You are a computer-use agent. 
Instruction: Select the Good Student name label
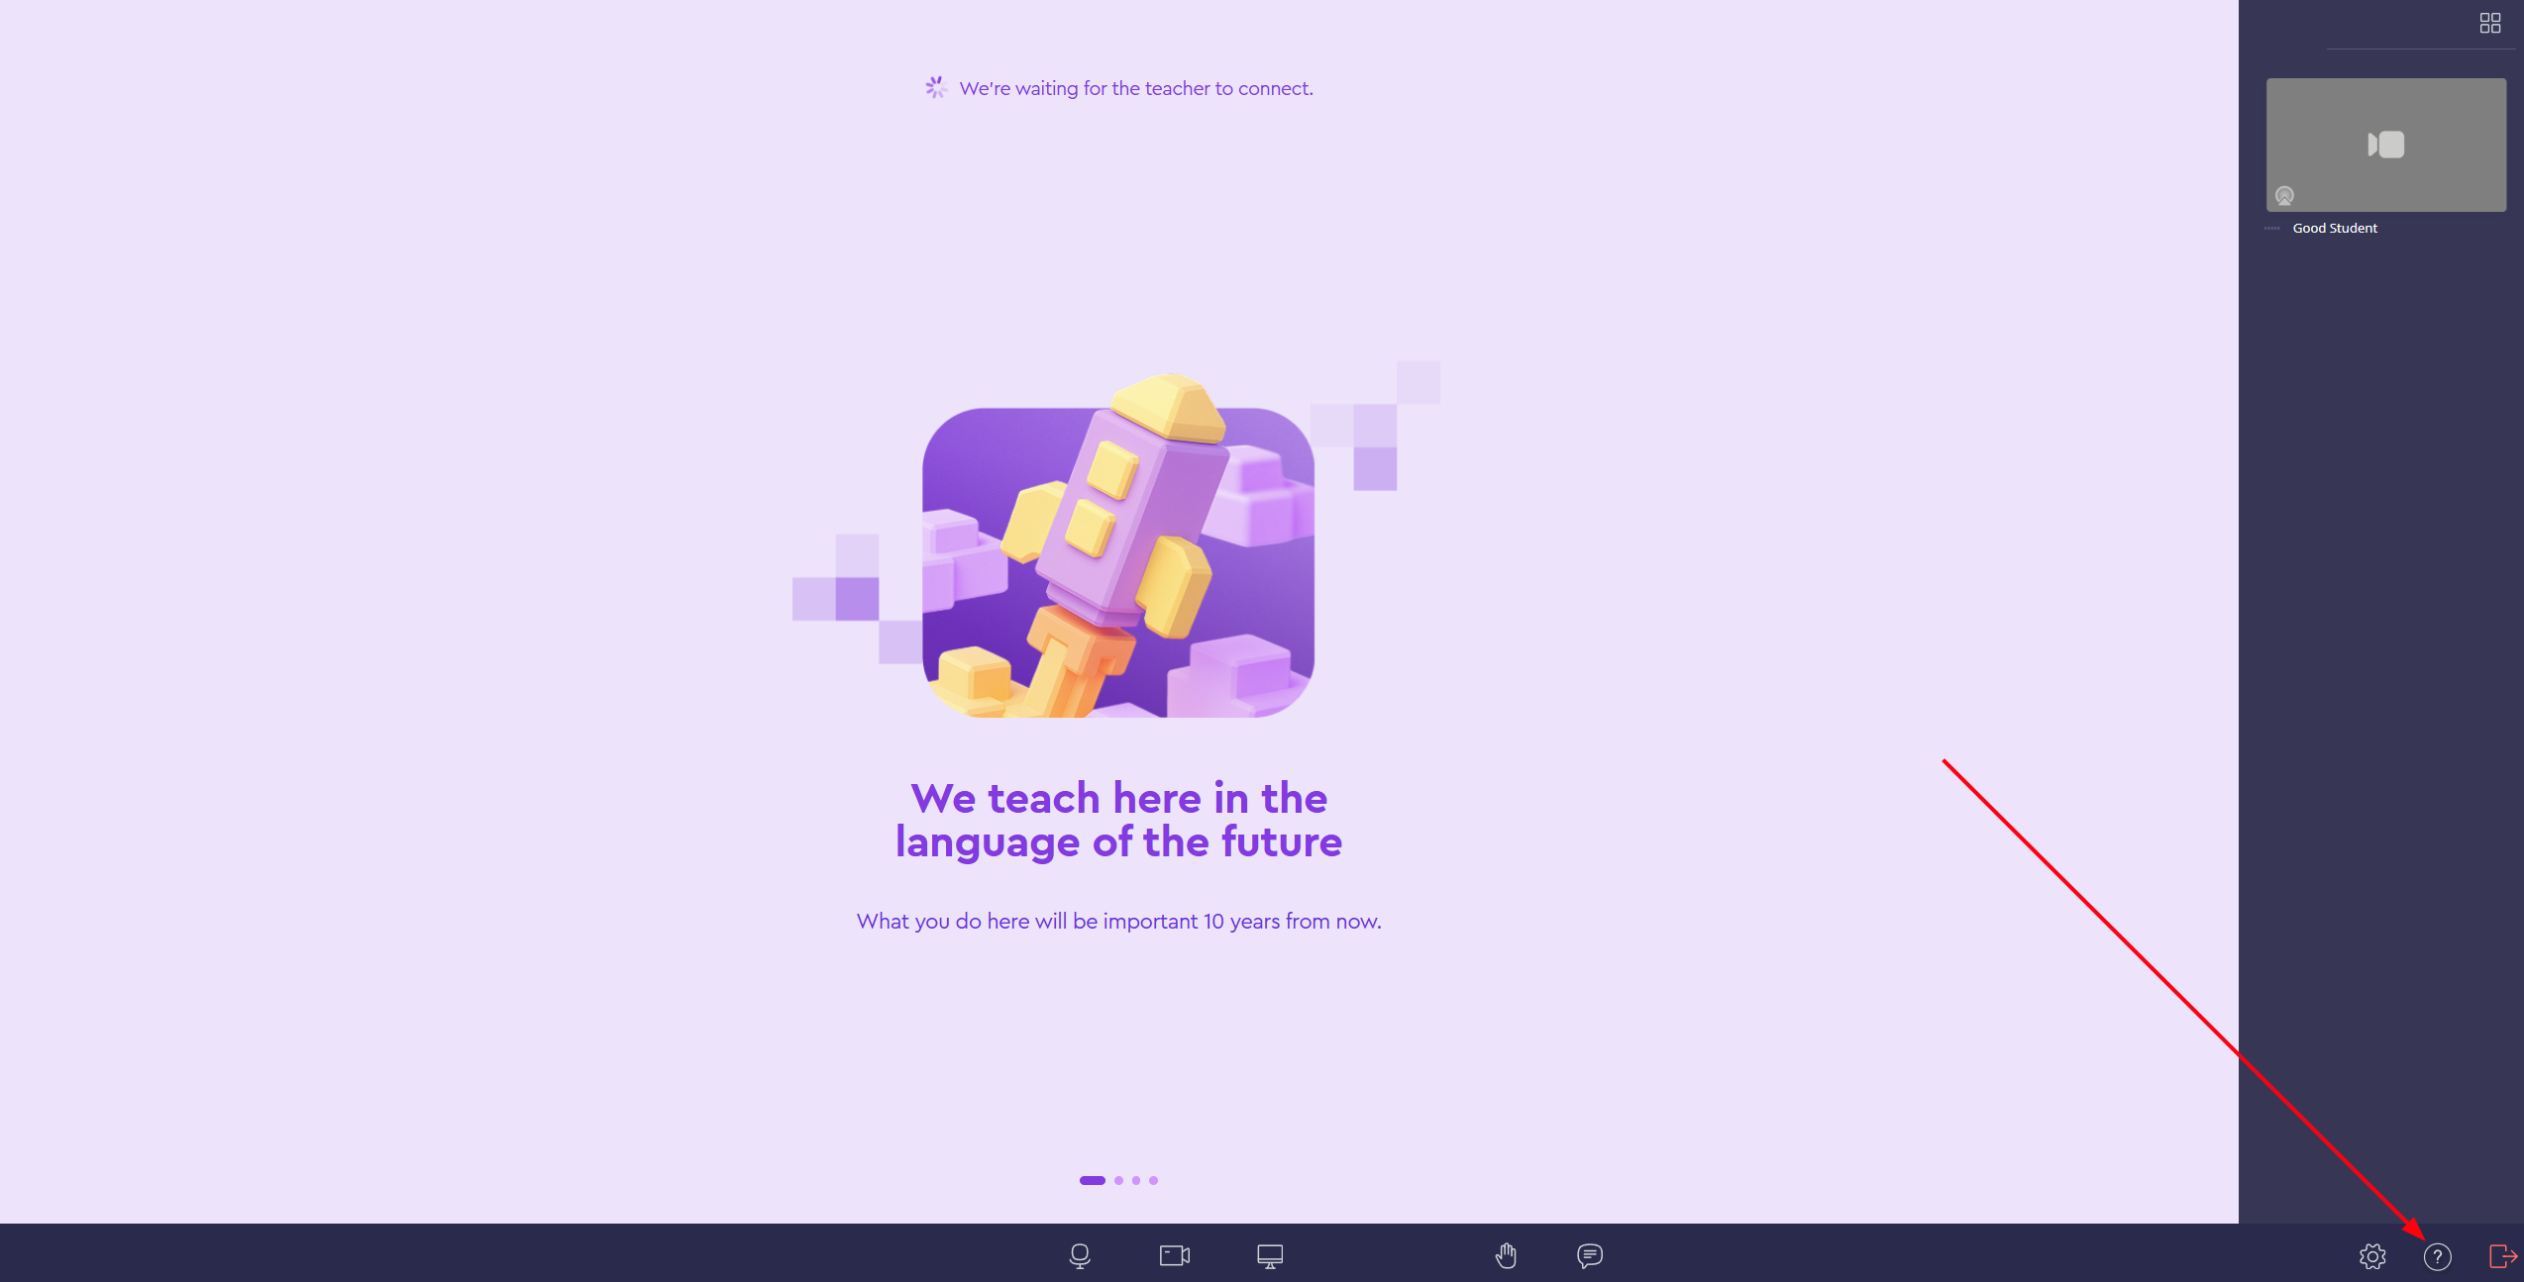tap(2335, 229)
